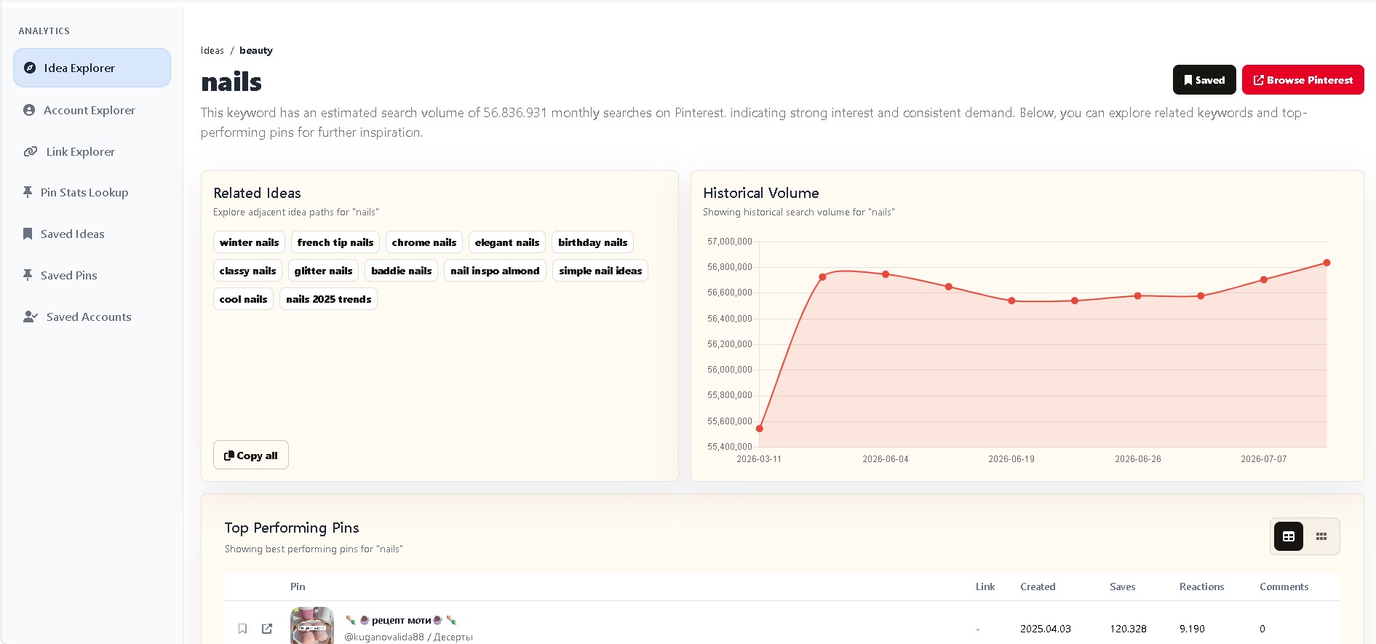Click the Link column header

pos(985,587)
